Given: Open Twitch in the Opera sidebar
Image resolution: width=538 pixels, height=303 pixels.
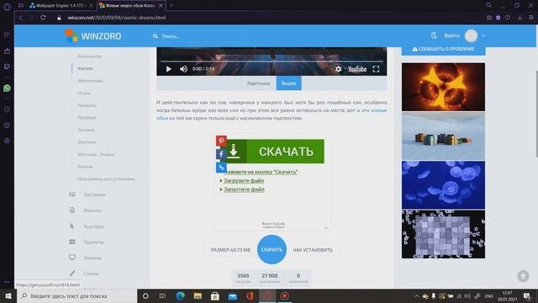Looking at the screenshot, I should coord(7,66).
